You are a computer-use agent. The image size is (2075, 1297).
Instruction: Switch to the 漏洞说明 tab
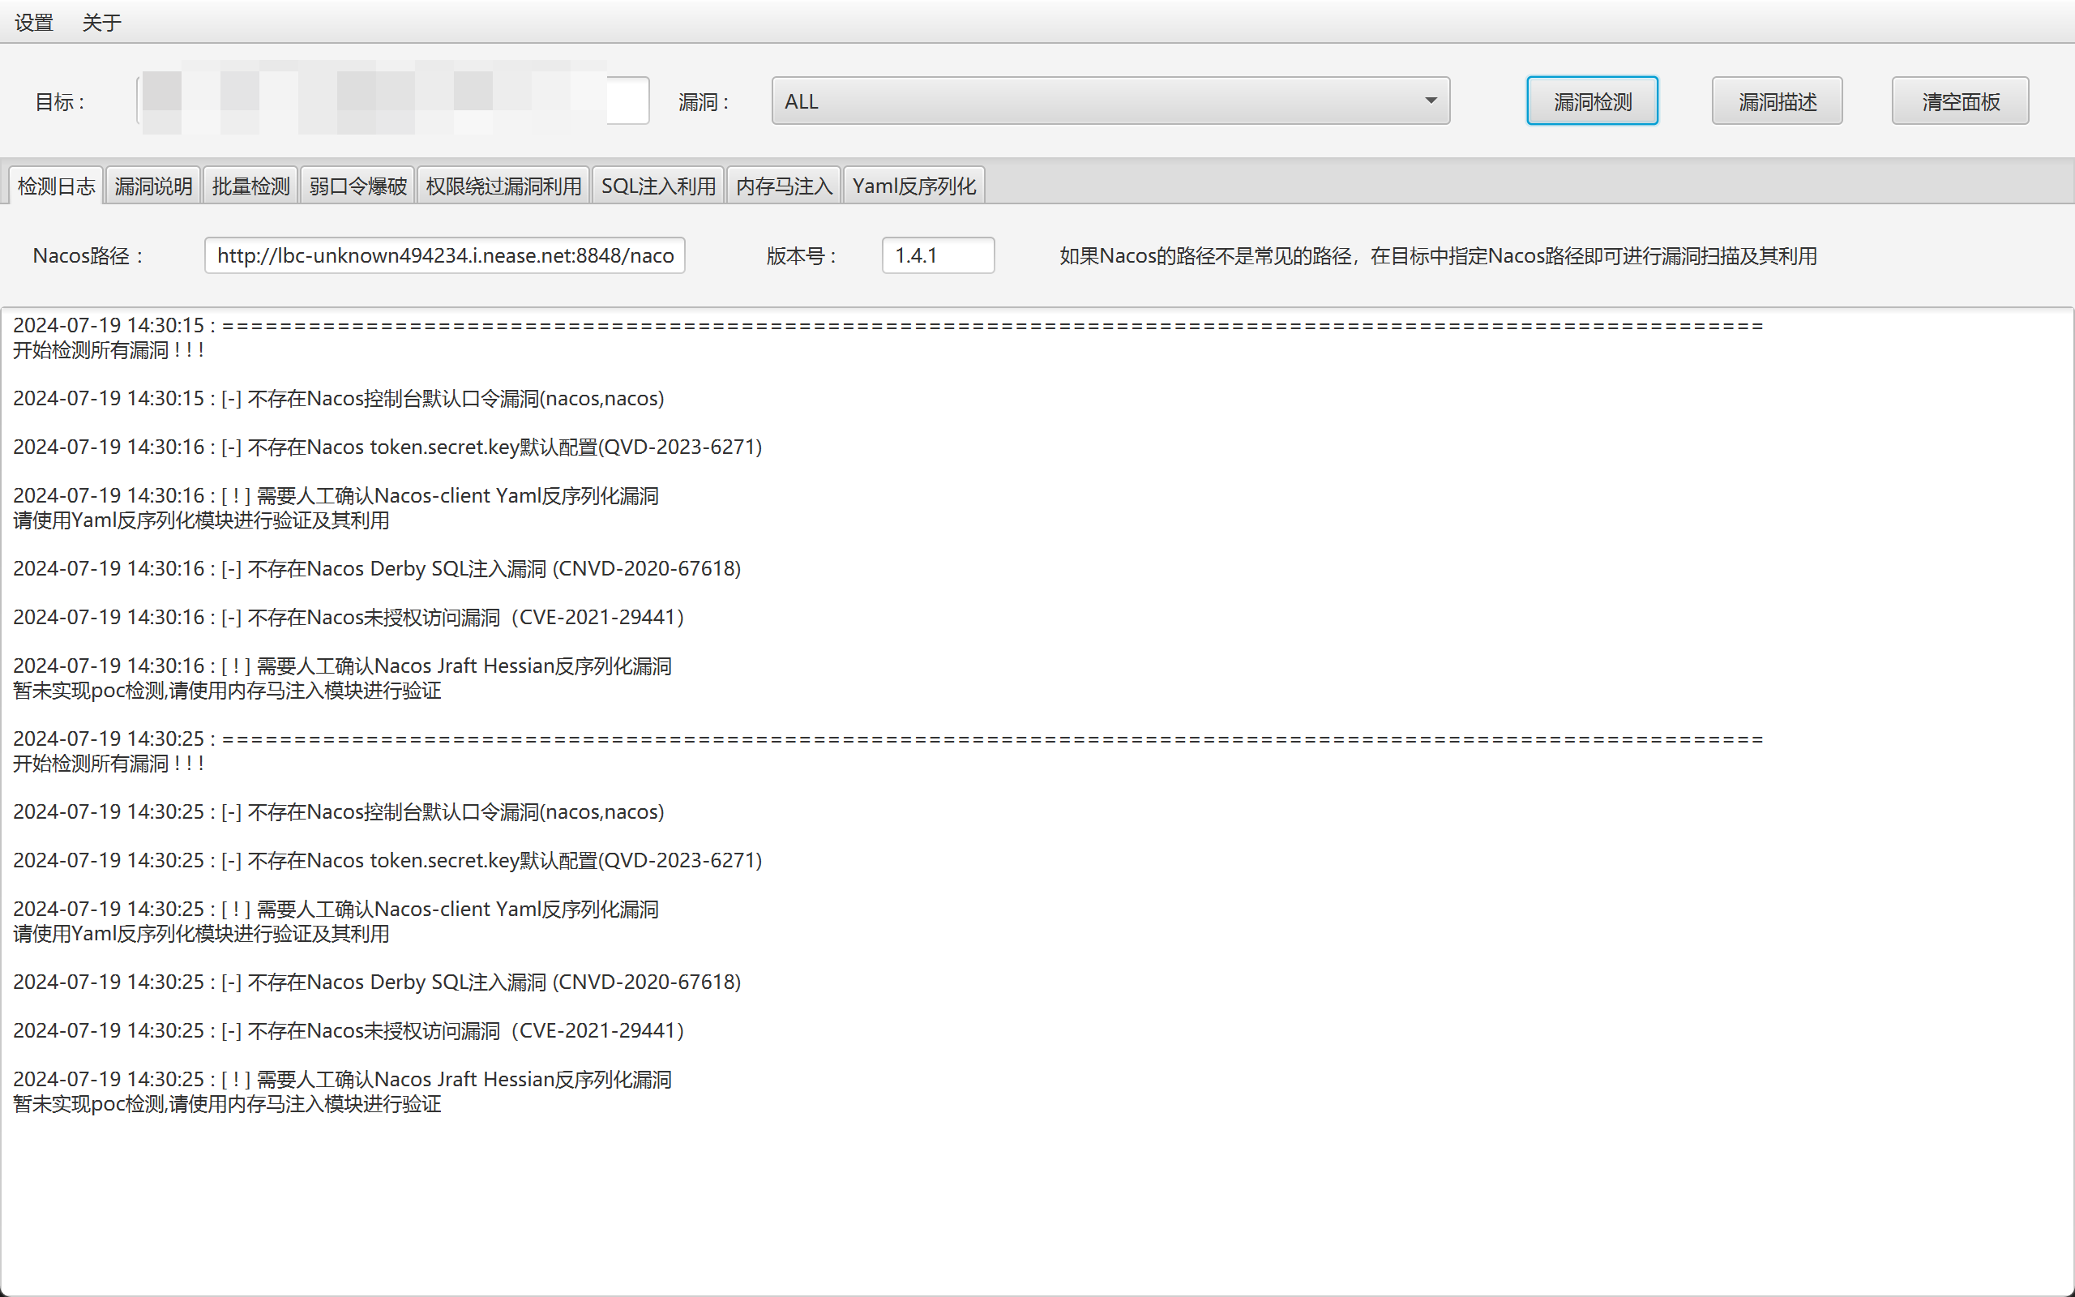153,186
